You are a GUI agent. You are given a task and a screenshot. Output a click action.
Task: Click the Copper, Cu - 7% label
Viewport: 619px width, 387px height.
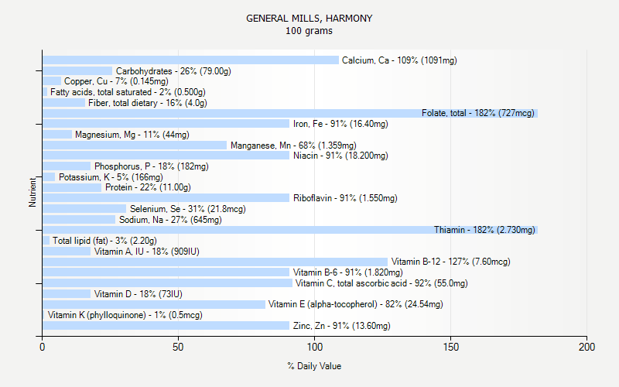[x=116, y=81]
